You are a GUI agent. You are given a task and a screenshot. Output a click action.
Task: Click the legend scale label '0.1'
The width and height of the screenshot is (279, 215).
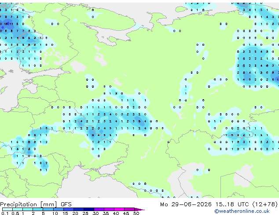pos(5,213)
